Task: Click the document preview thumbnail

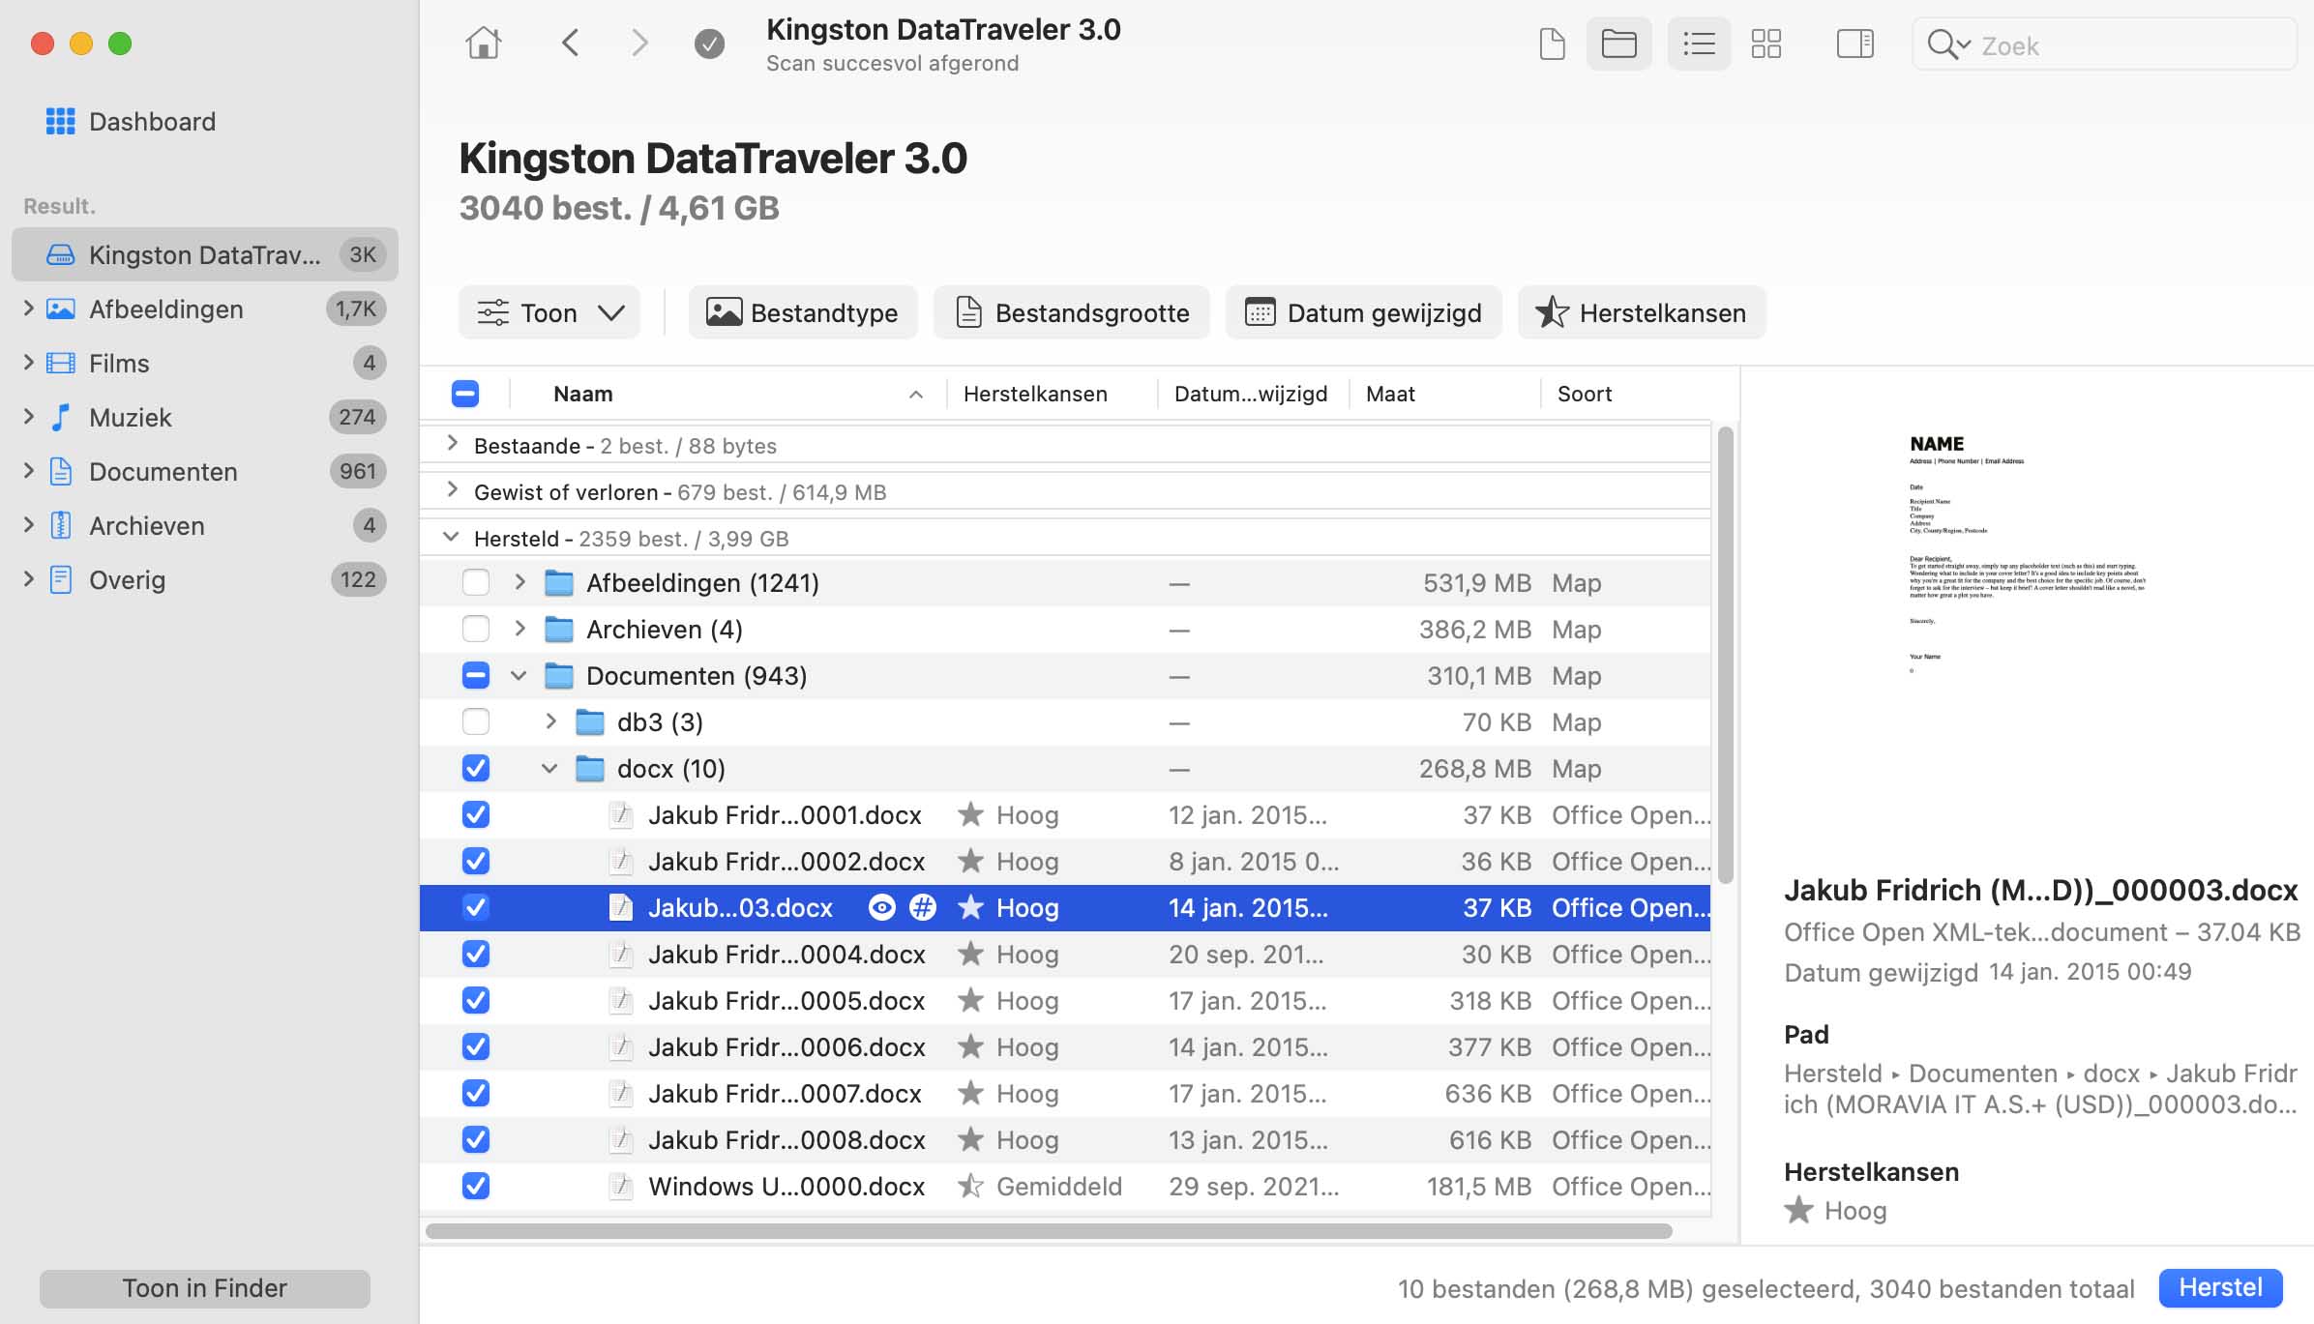Action: pos(2028,553)
